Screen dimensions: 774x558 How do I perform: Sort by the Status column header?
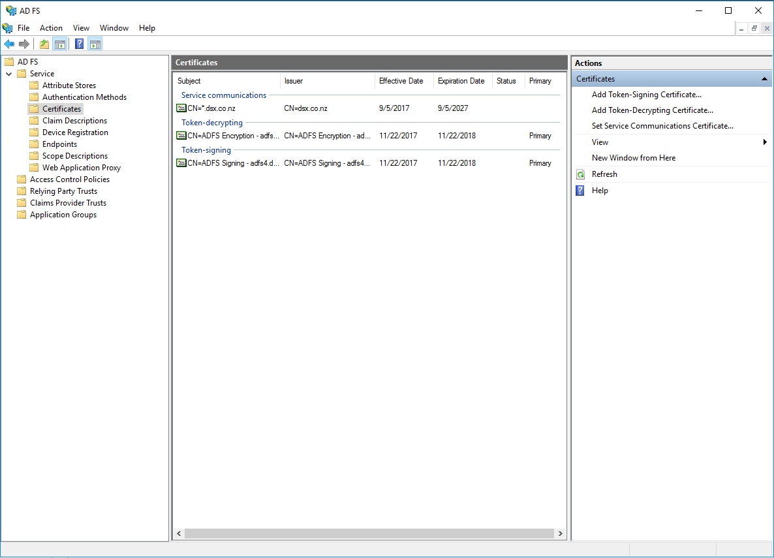tap(508, 81)
